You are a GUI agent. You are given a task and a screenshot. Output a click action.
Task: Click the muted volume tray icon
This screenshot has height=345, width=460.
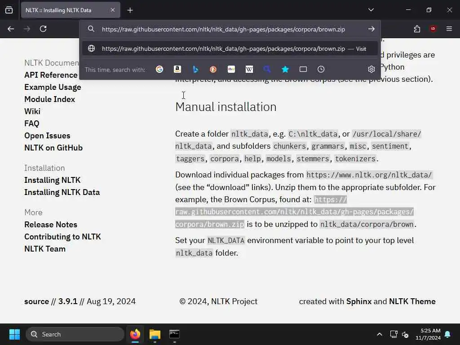pos(405,334)
